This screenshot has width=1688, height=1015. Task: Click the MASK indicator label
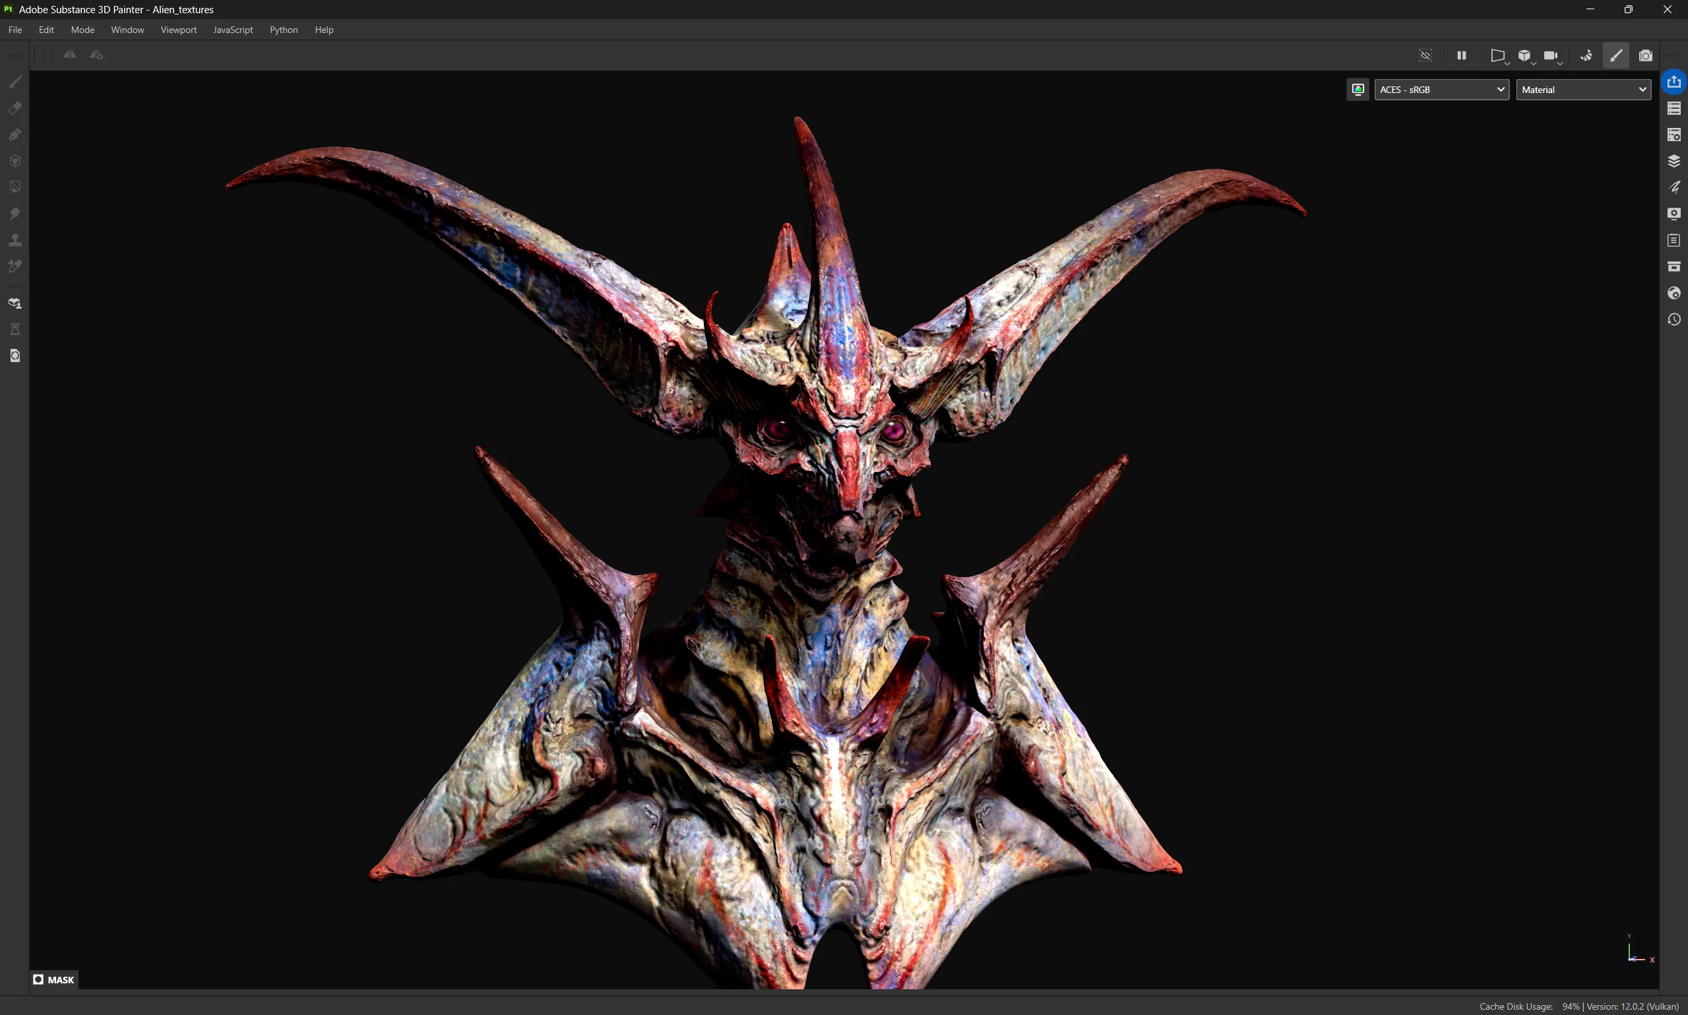click(x=54, y=979)
